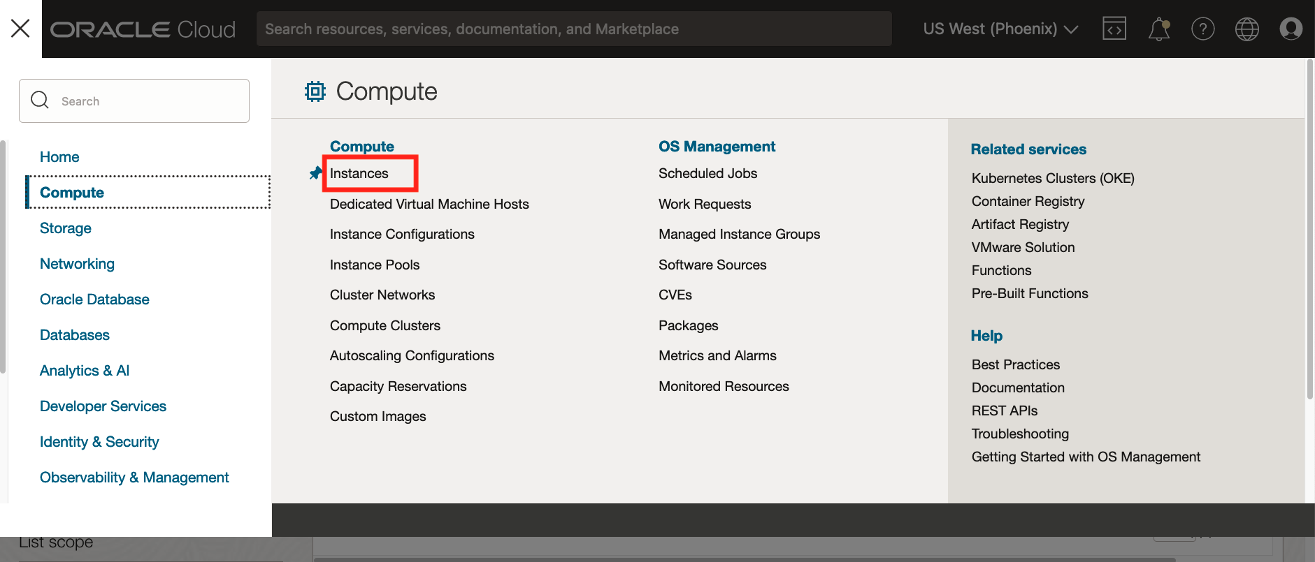Open Documentation help link
The height and width of the screenshot is (562, 1315).
point(1018,387)
